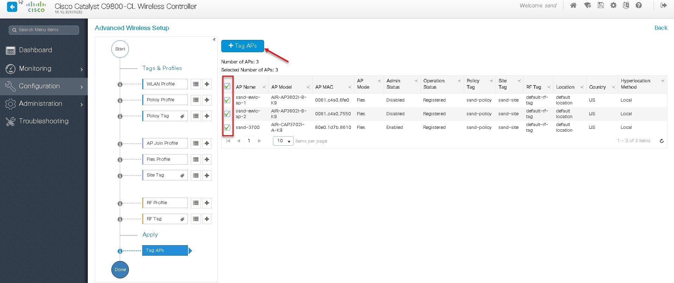Viewport: 674px width, 283px height.
Task: Click the blue back arrow icon
Action: (12, 7)
